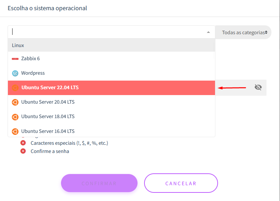Select Zabbix 6 from the list

click(x=111, y=59)
